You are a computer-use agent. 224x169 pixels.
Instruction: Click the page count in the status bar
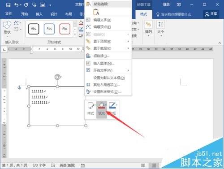click(15, 165)
